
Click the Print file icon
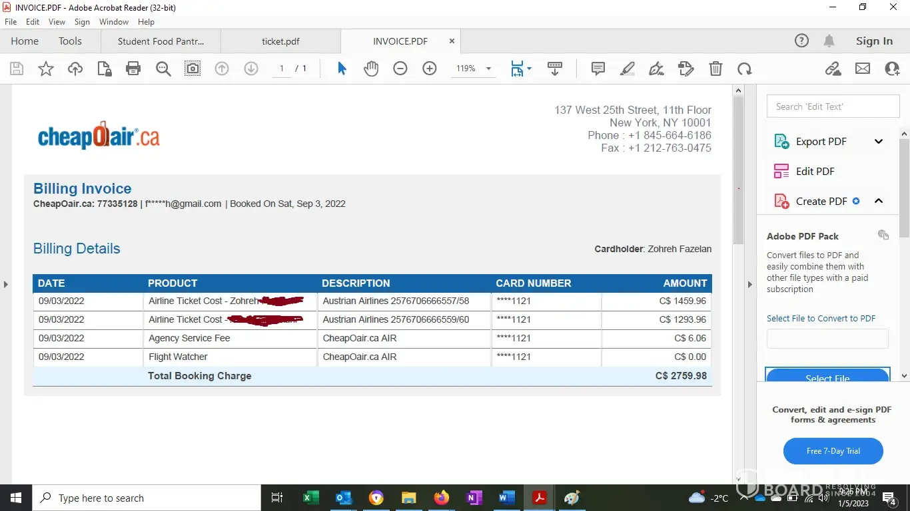(133, 69)
